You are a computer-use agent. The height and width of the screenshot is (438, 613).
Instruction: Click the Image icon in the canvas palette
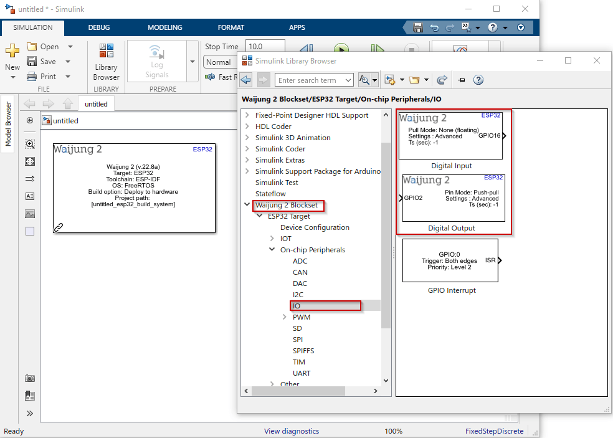pos(30,214)
